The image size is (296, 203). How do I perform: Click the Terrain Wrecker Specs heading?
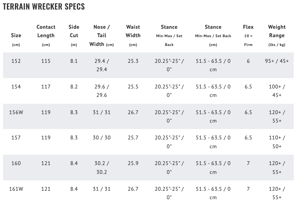coord(44,7)
